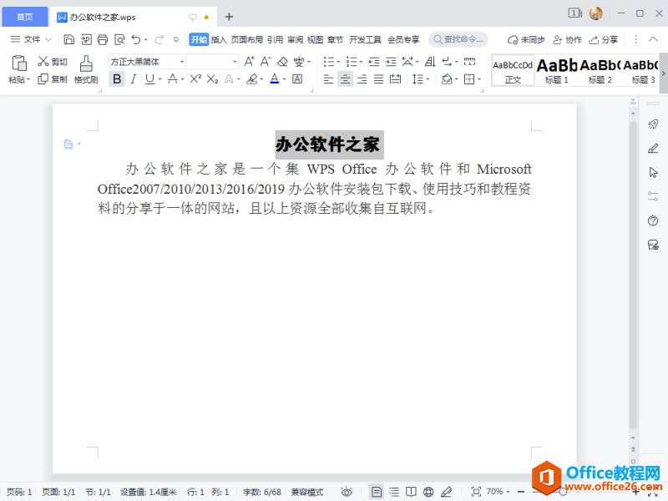This screenshot has height=501, width=668.
Task: Click the Paste clipboard icon
Action: (18, 63)
